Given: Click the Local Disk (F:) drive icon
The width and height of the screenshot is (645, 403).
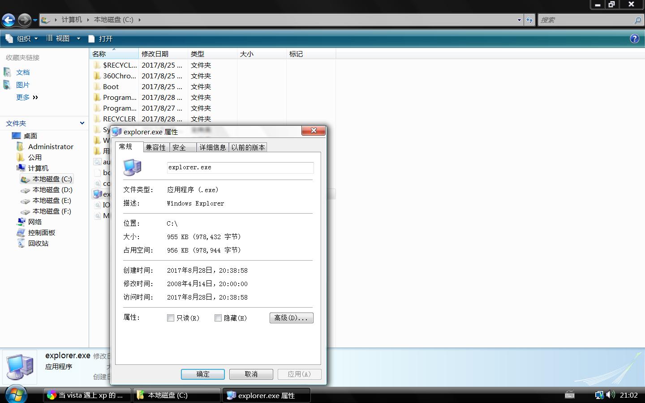Looking at the screenshot, I should tap(26, 211).
